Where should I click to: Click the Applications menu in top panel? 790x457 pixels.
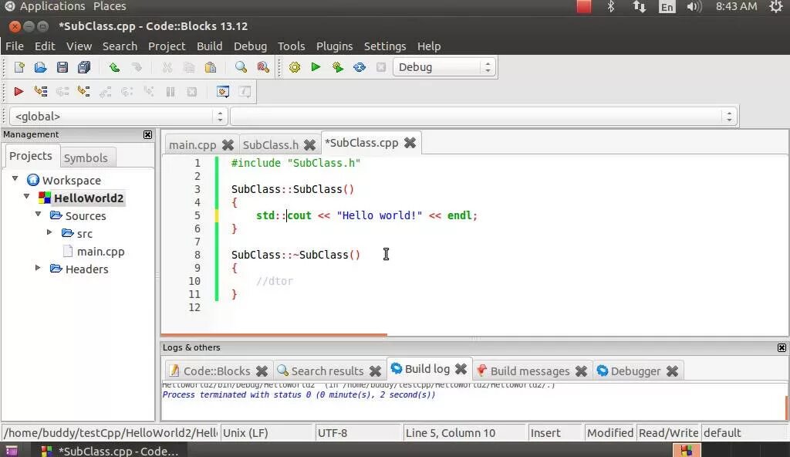(x=52, y=6)
